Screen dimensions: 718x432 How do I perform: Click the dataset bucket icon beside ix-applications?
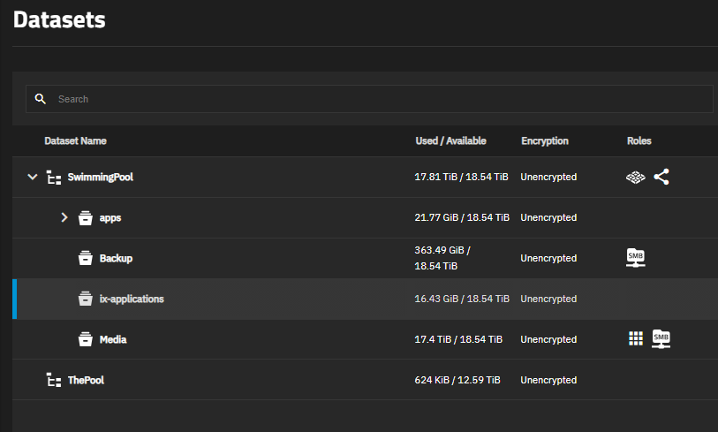[85, 299]
